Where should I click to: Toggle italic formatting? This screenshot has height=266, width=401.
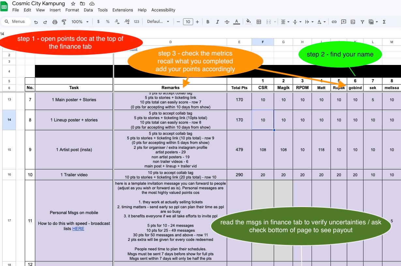pos(217,22)
